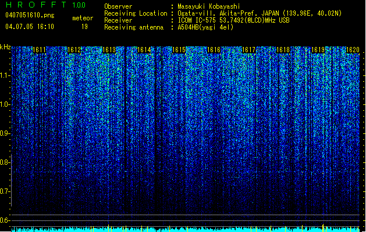Screen dimensions: 366x232
Task: Click the kHz axis unit label
Action: click(5, 47)
